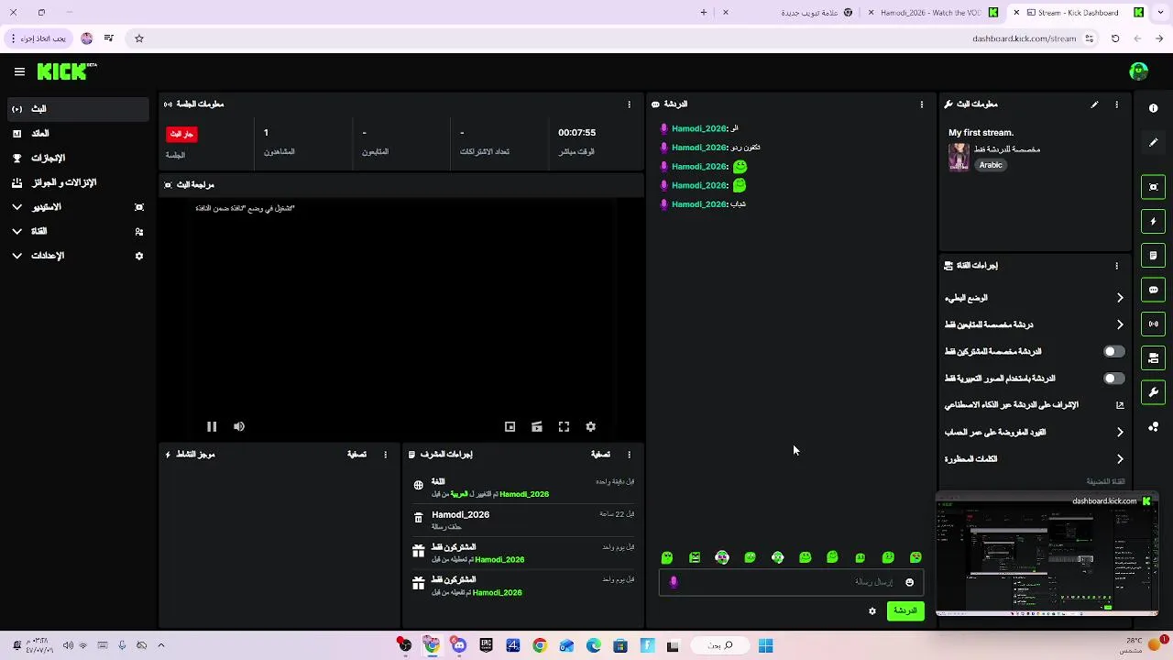The width and height of the screenshot is (1173, 660).
Task: Open activity feed panel three-dot menu
Action: point(385,455)
